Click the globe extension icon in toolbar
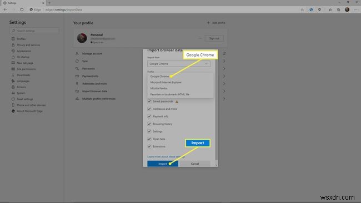The image size is (361, 203). click(x=311, y=9)
